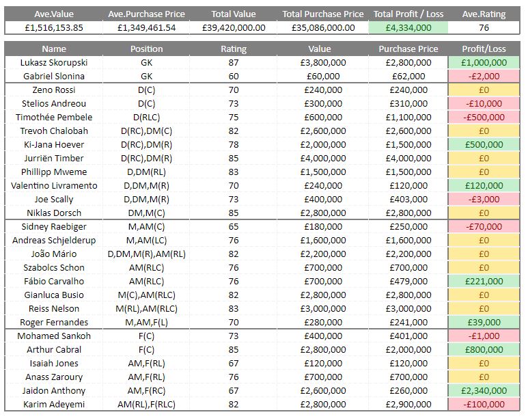Select the Total Profit / Loss value cell
This screenshot has width=528, height=419.
click(408, 27)
